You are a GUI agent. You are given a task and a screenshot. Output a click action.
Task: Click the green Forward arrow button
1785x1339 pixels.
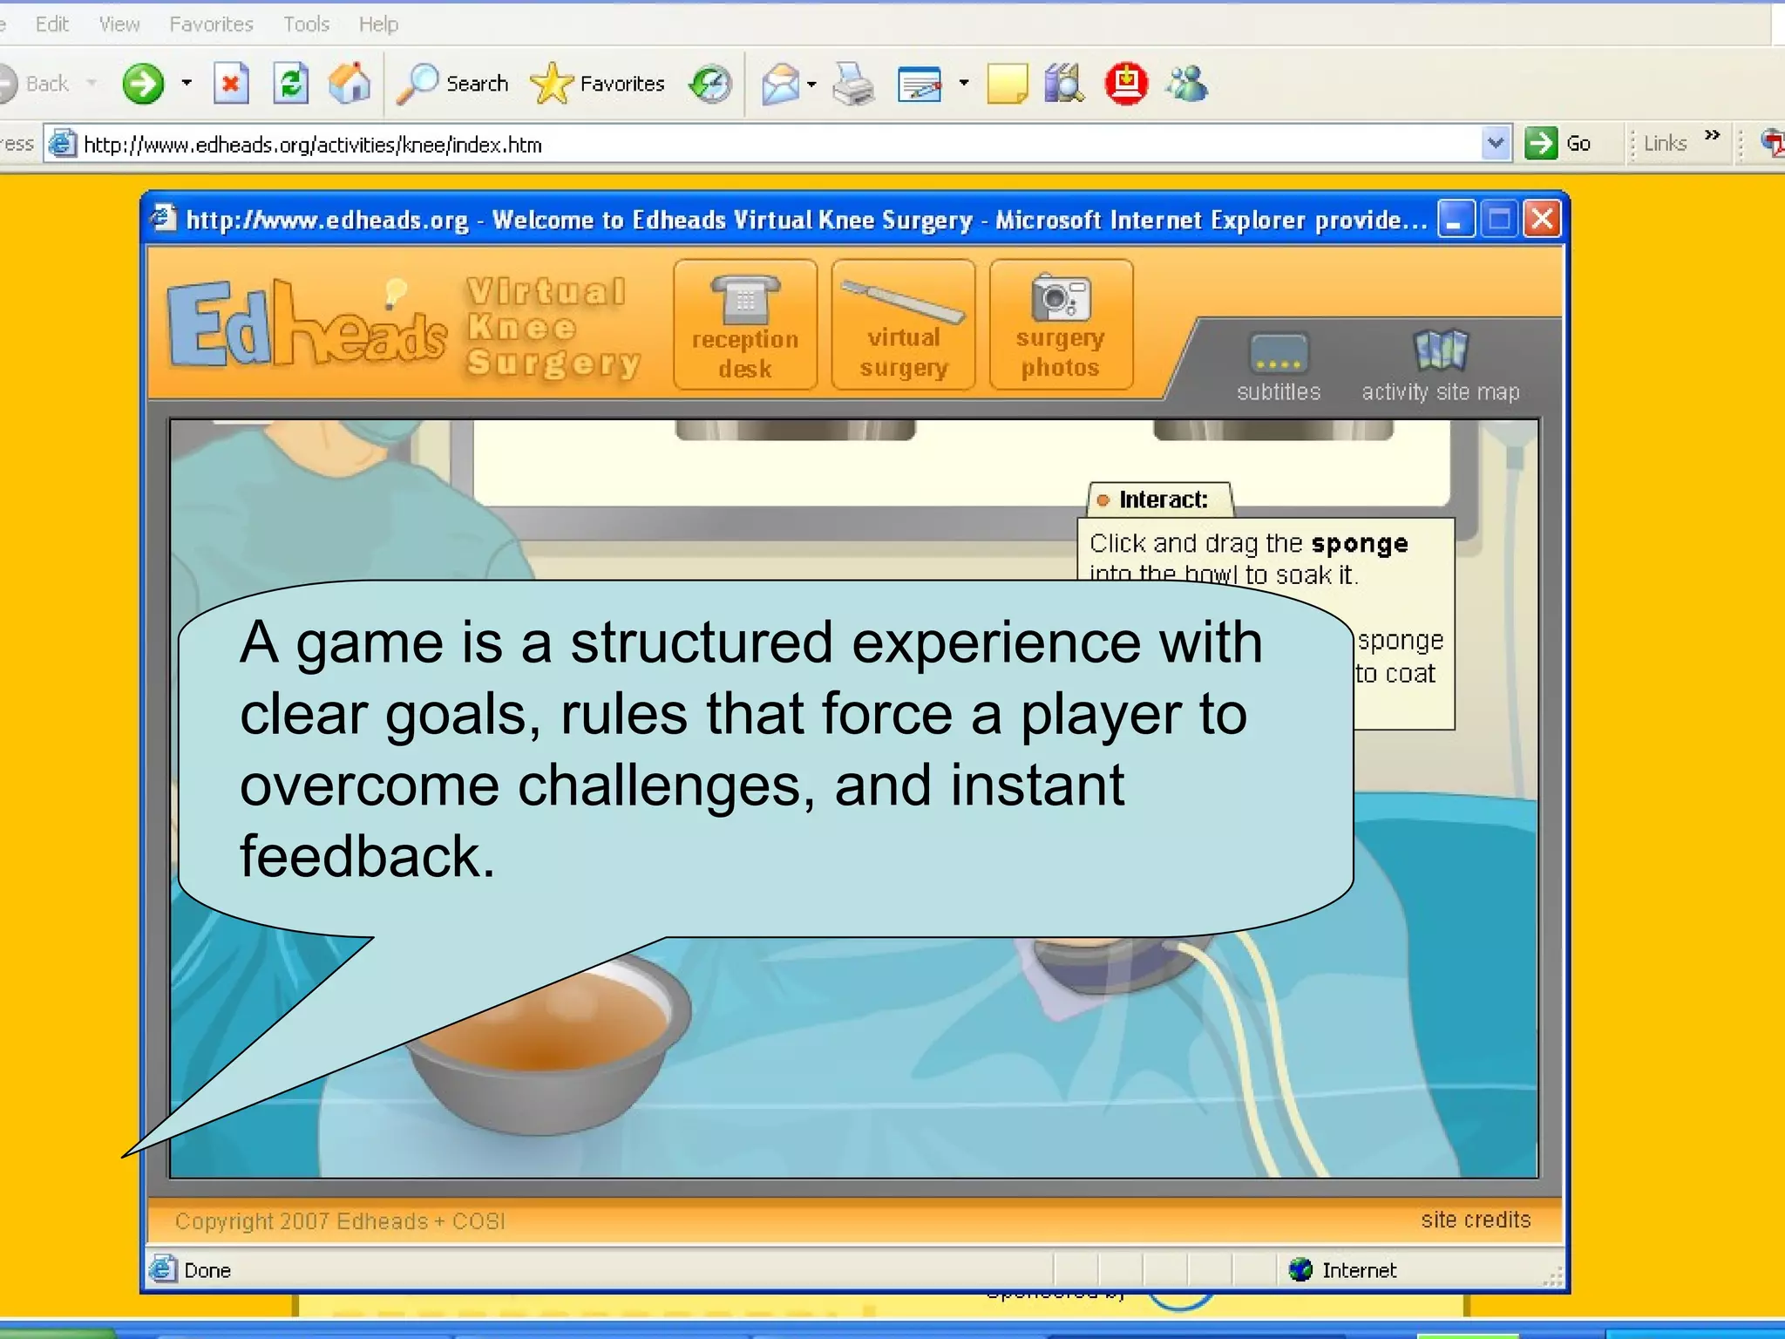tap(143, 84)
